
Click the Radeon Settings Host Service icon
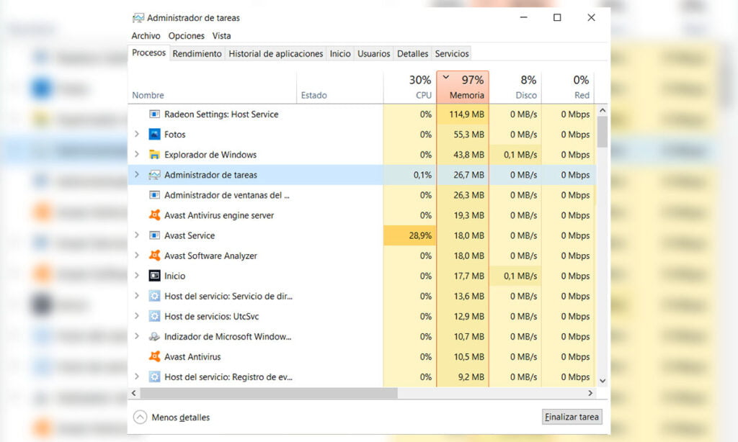[154, 114]
